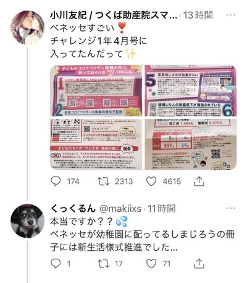
Task: Reply to the first tweet with 174 comments
Action: 56,181
